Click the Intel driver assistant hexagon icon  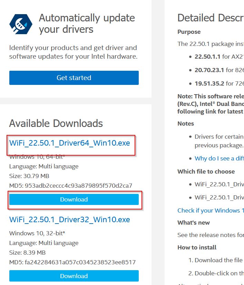21,24
